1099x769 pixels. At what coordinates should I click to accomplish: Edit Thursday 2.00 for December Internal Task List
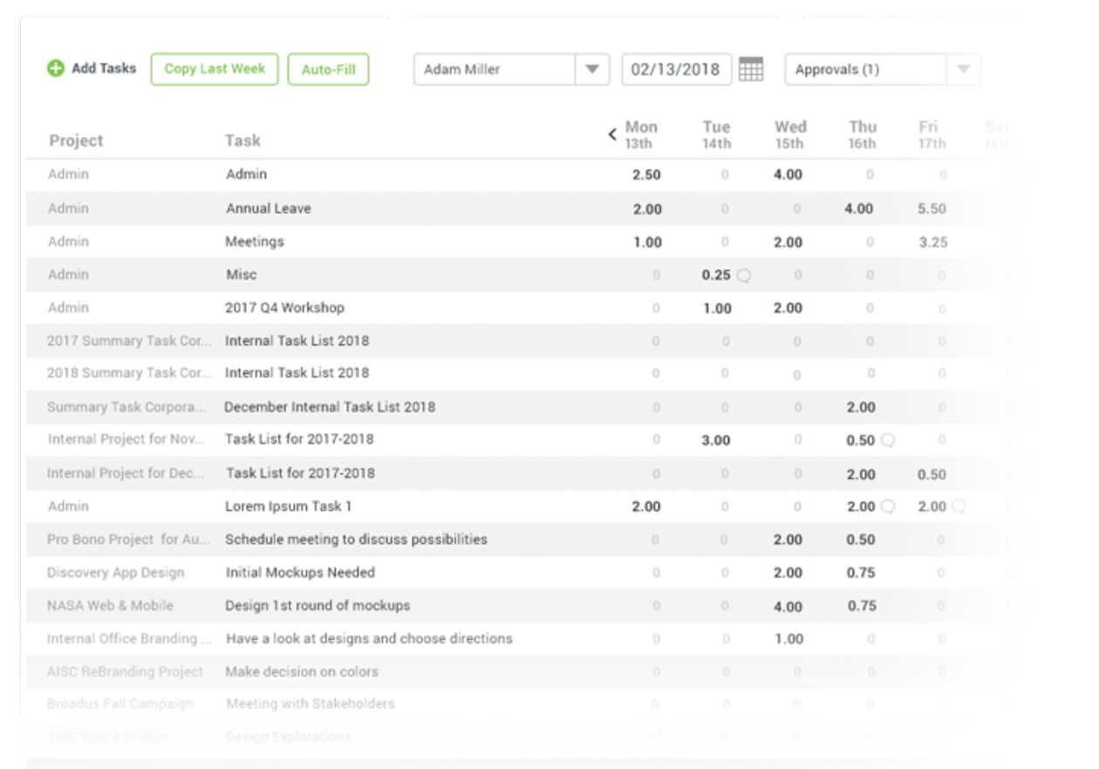click(x=861, y=407)
